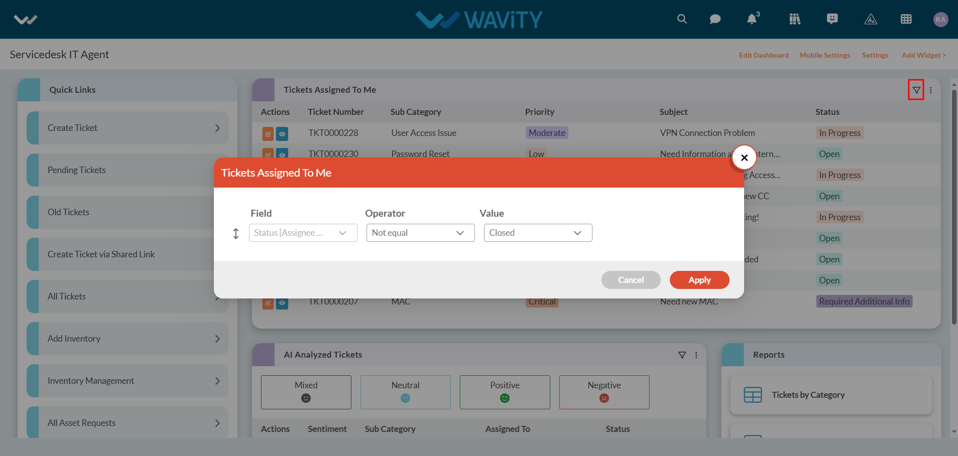Open Old Tickets quick link

click(128, 212)
